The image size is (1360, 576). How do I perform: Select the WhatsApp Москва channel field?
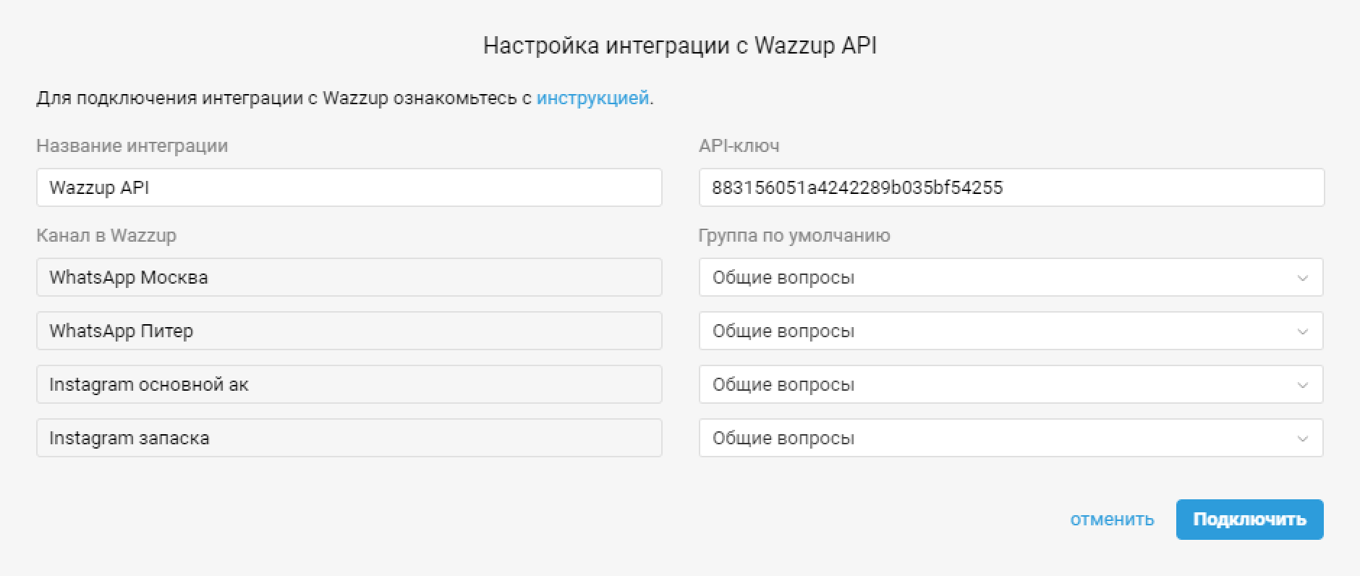click(x=349, y=277)
